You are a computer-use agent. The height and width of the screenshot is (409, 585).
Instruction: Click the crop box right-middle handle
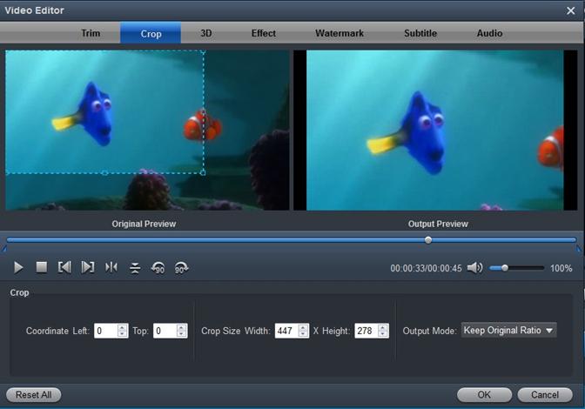(x=204, y=112)
